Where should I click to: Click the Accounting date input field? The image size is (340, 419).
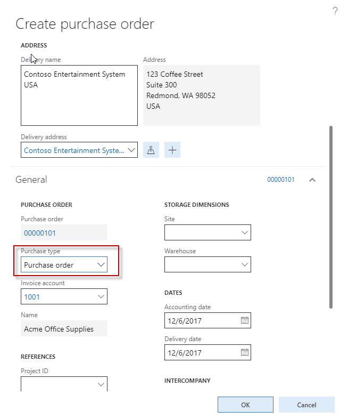(201, 320)
